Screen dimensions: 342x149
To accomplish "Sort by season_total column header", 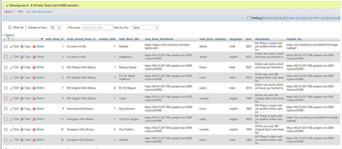I will pos(107,39).
